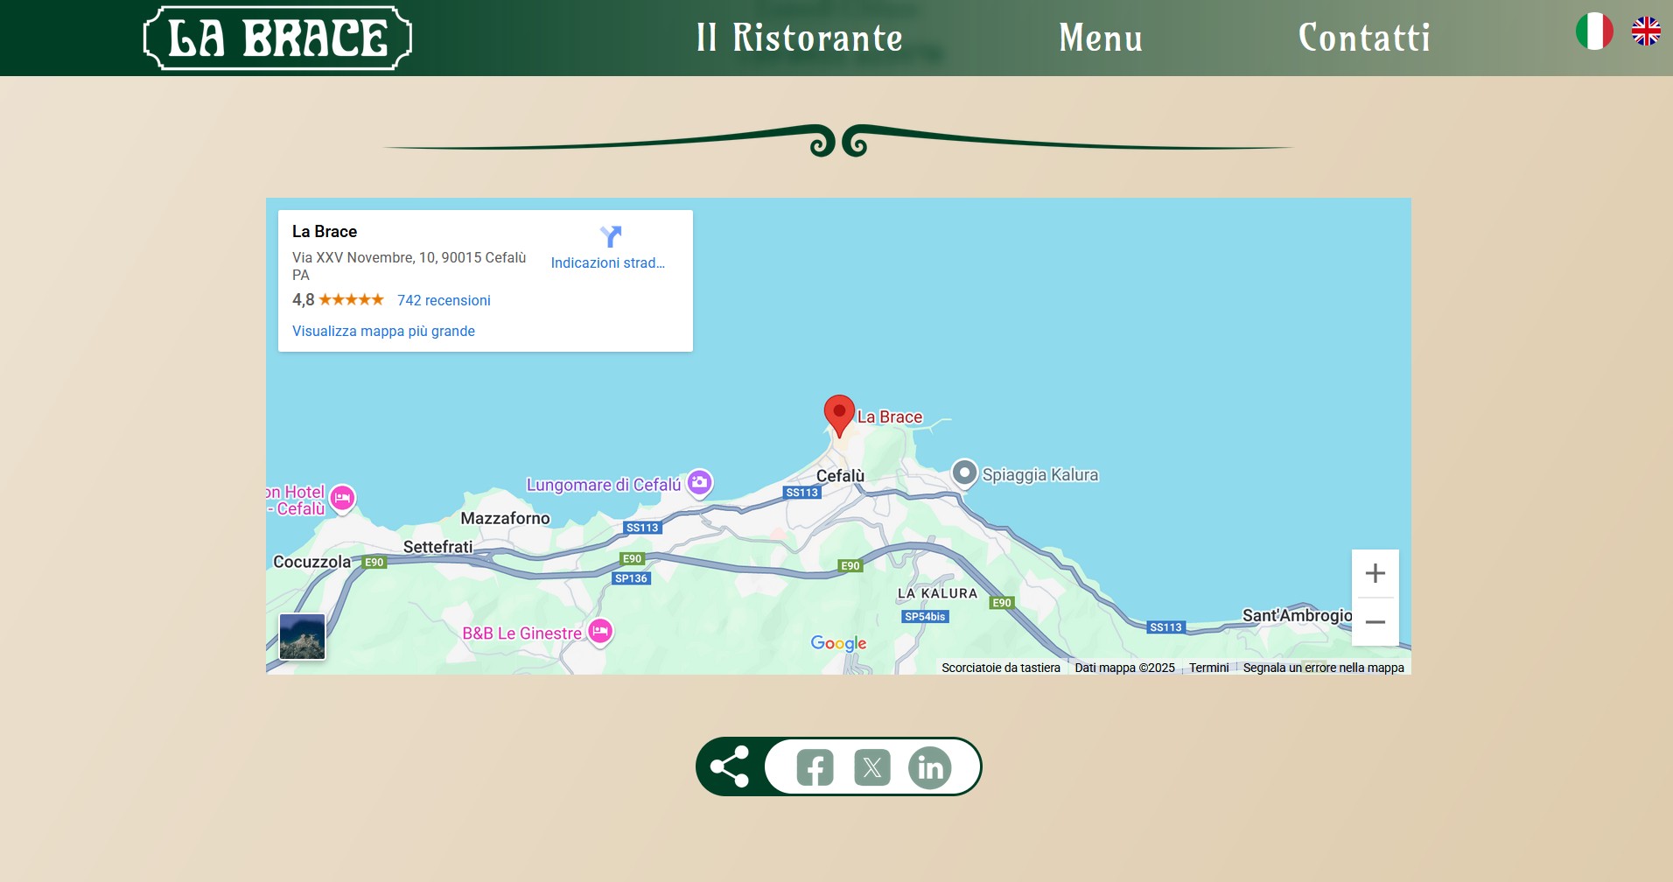Click the red La Brace map pin

tap(839, 416)
